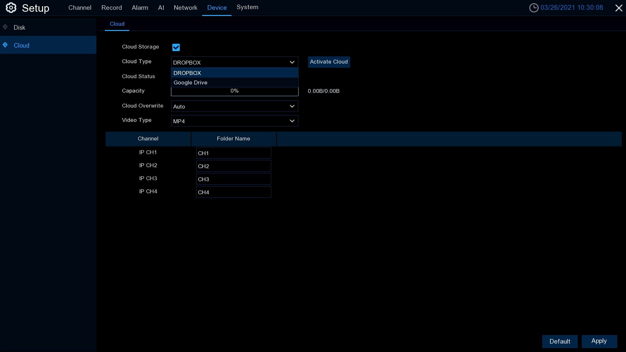Screen dimensions: 626x352
Task: Collapse the Cloud Type dropdown arrow
Action: (292, 62)
